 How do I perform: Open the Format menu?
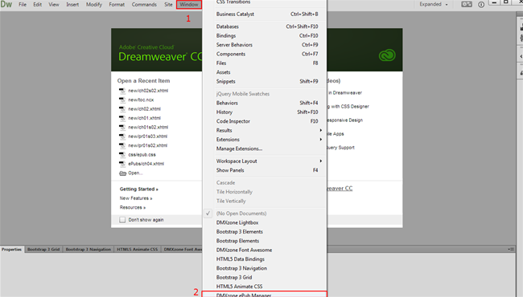tap(117, 5)
